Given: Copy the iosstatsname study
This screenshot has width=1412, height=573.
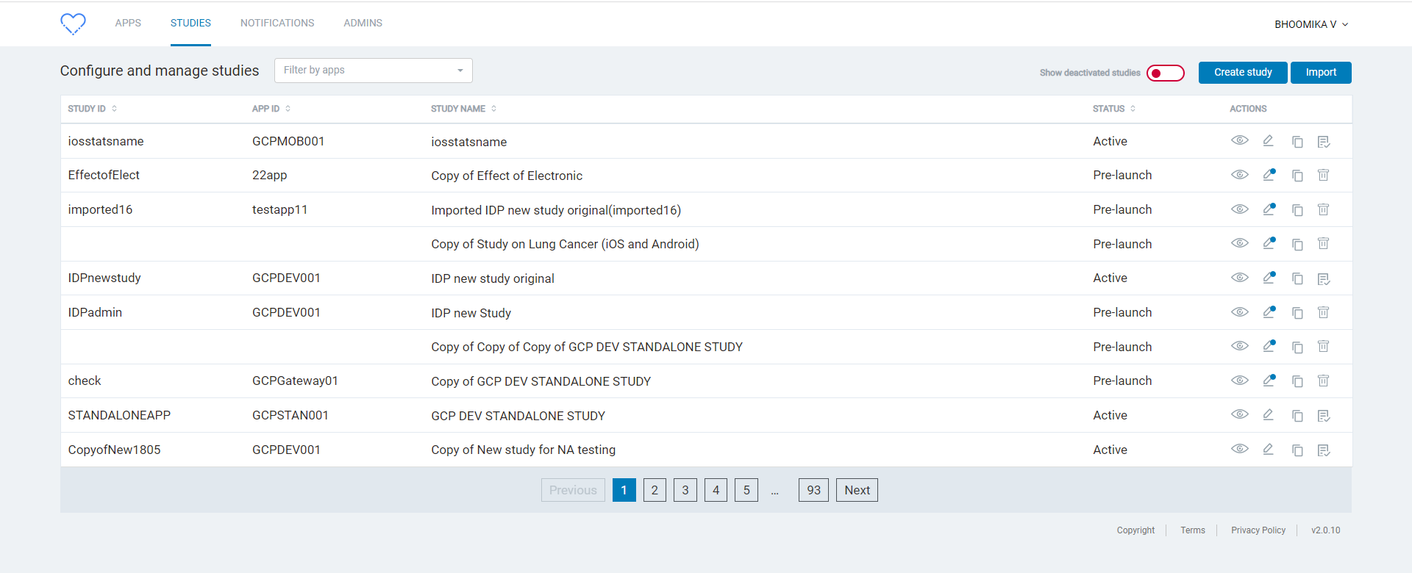Looking at the screenshot, I should tap(1297, 142).
